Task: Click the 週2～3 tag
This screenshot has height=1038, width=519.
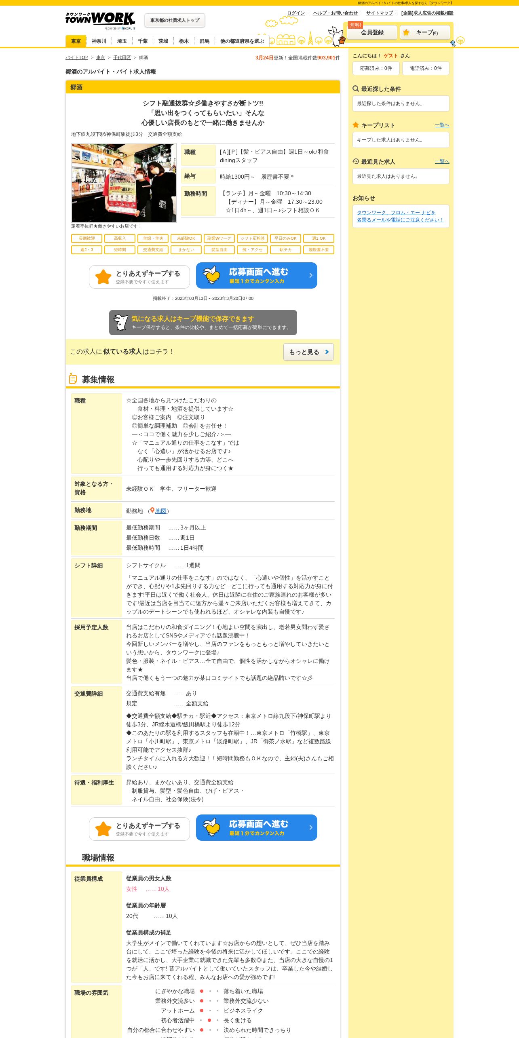Action: [x=87, y=250]
